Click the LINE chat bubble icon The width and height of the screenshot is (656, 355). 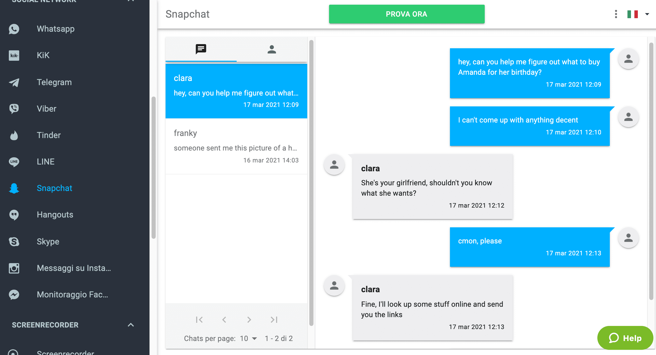[x=14, y=162]
